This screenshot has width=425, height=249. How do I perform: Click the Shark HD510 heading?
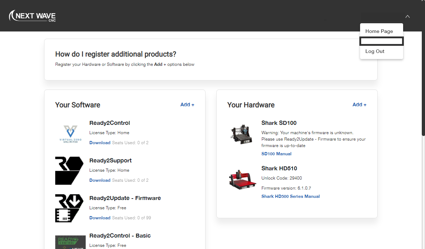(279, 169)
